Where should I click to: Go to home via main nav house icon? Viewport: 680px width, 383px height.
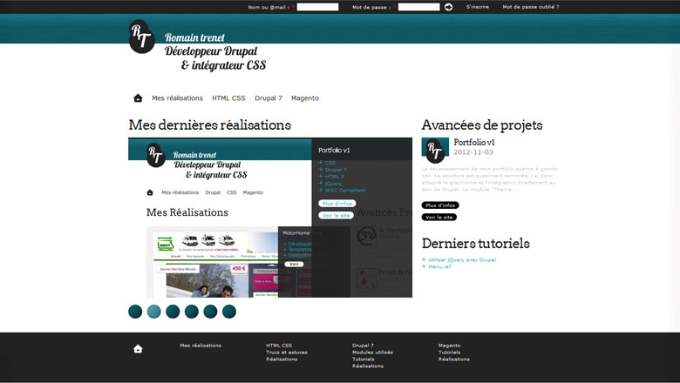click(138, 98)
